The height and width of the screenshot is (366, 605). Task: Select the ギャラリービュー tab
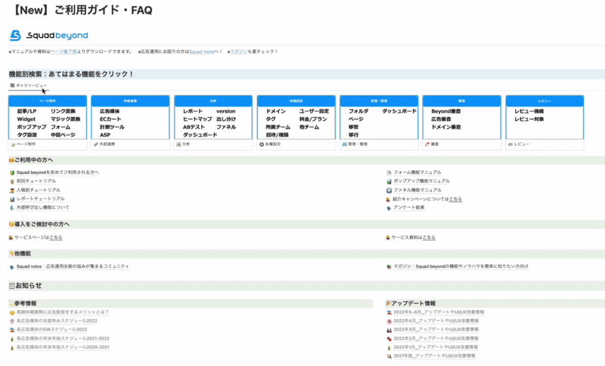pos(29,85)
